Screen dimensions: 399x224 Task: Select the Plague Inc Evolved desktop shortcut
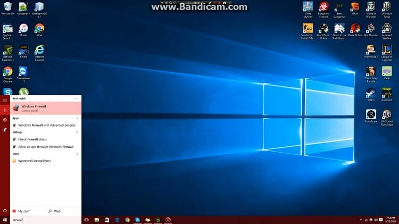pos(323,10)
